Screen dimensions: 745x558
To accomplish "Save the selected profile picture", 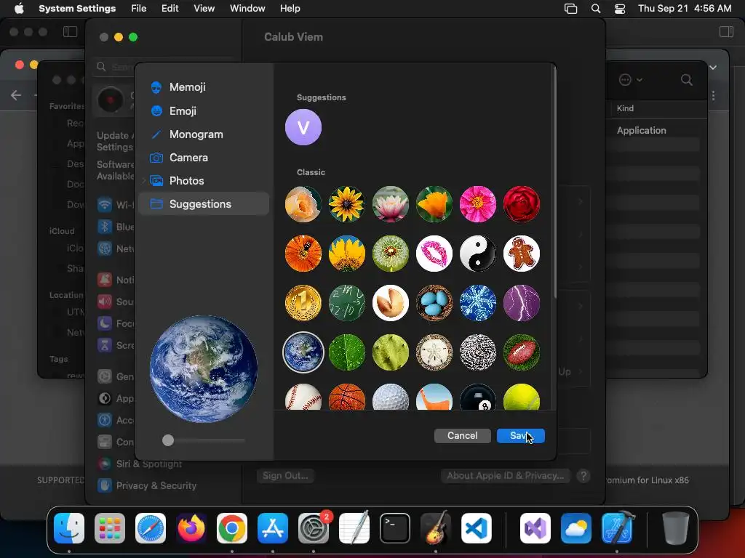I will click(x=521, y=436).
